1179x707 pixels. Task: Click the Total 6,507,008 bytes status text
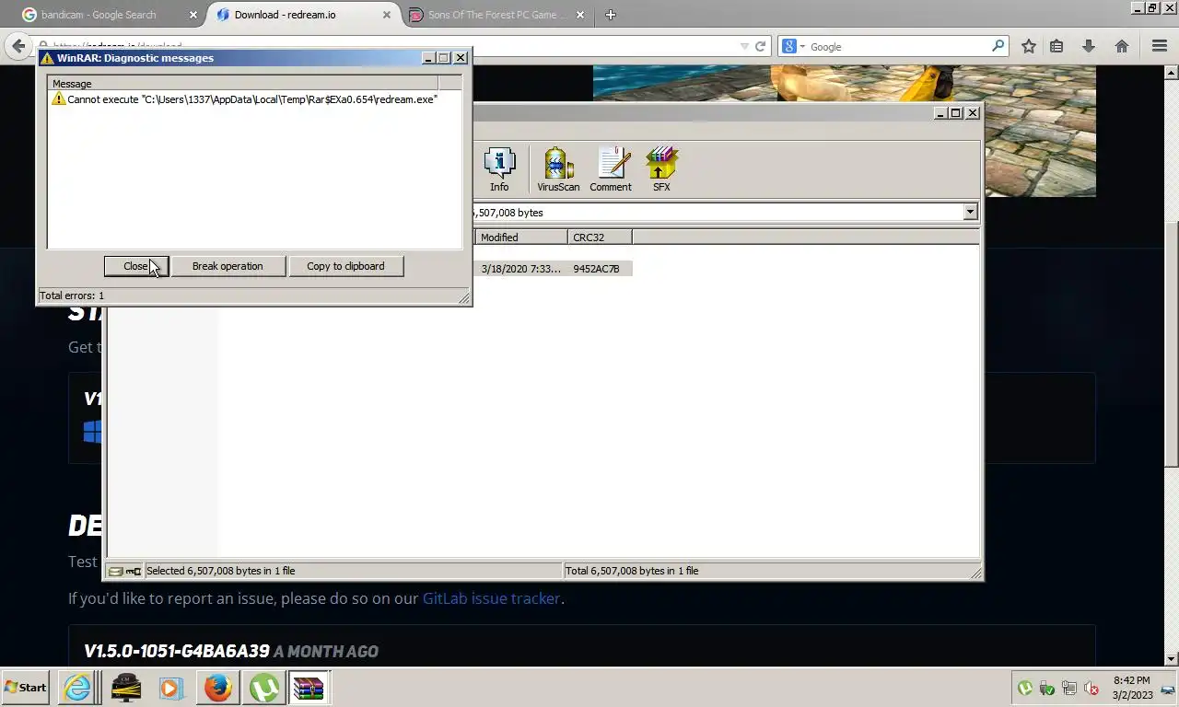click(x=632, y=571)
